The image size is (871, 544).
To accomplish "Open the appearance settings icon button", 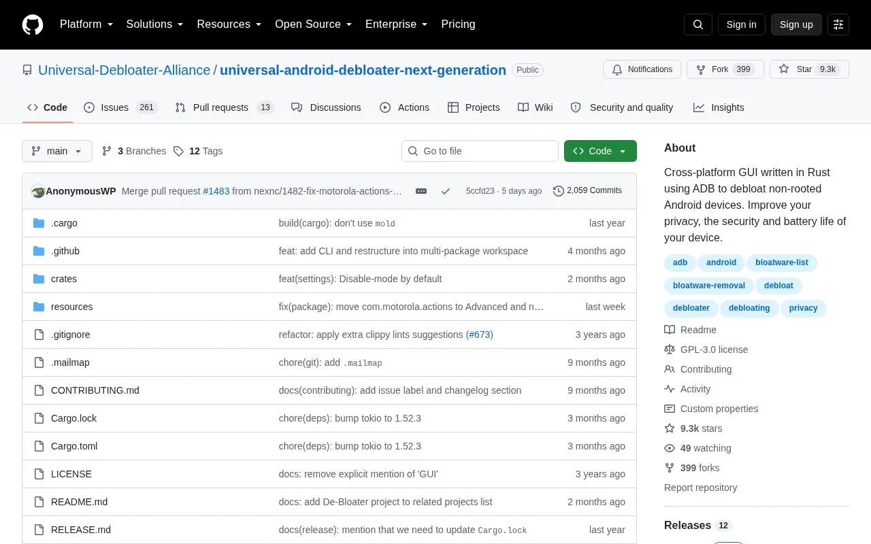I will 838,24.
